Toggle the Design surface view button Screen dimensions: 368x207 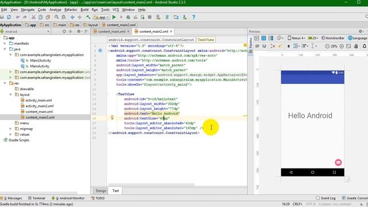pyautogui.click(x=256, y=38)
